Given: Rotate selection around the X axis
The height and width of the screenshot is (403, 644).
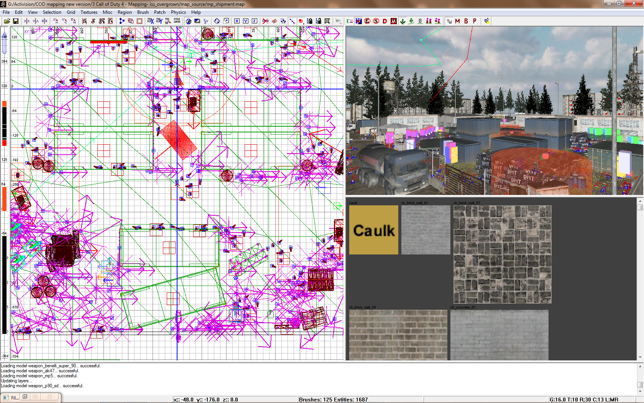Looking at the screenshot, I should [x=56, y=21].
